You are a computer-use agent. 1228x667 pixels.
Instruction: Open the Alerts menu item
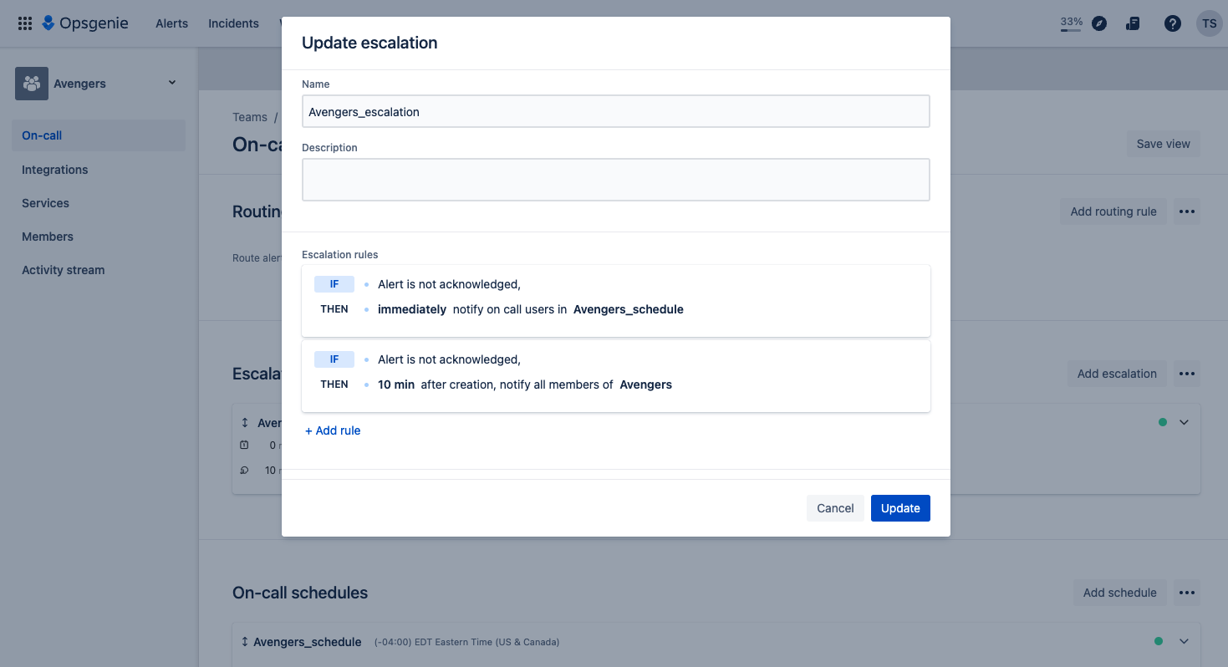click(x=171, y=23)
